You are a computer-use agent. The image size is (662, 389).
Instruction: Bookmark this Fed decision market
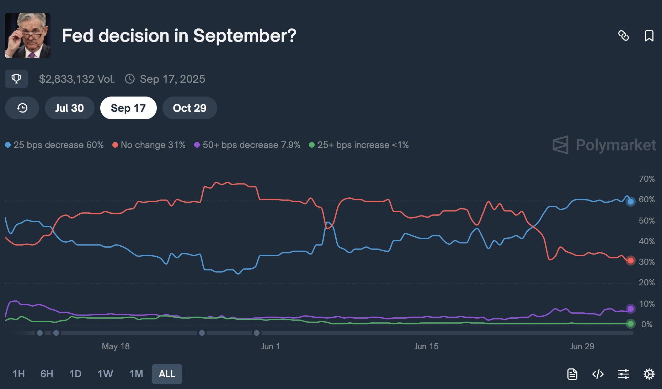coord(649,36)
